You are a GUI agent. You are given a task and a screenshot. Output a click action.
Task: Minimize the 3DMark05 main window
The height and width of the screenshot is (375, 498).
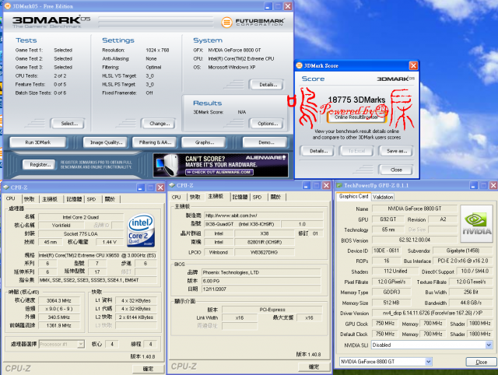pos(268,6)
